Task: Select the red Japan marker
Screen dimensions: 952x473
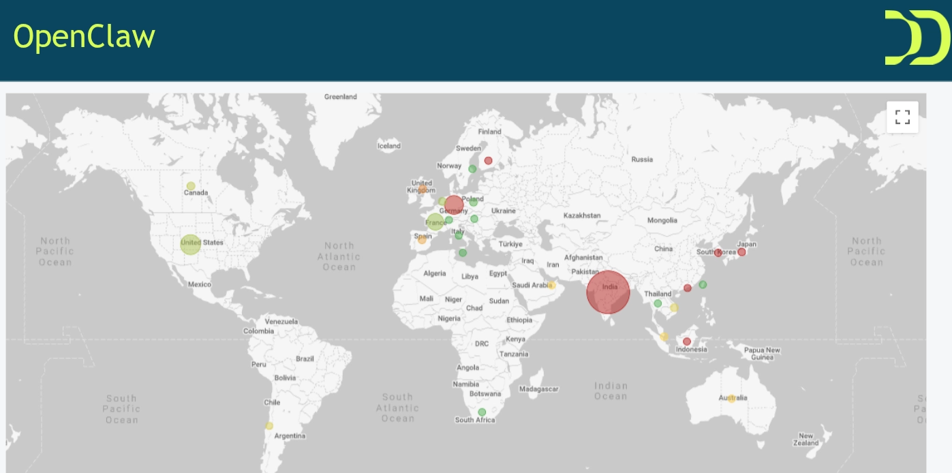Action: 741,251
